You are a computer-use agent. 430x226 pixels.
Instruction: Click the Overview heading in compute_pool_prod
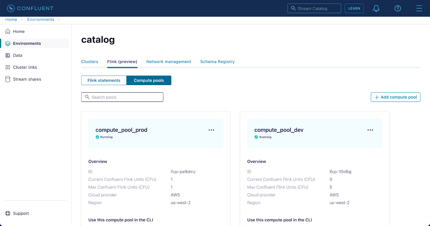click(x=98, y=162)
